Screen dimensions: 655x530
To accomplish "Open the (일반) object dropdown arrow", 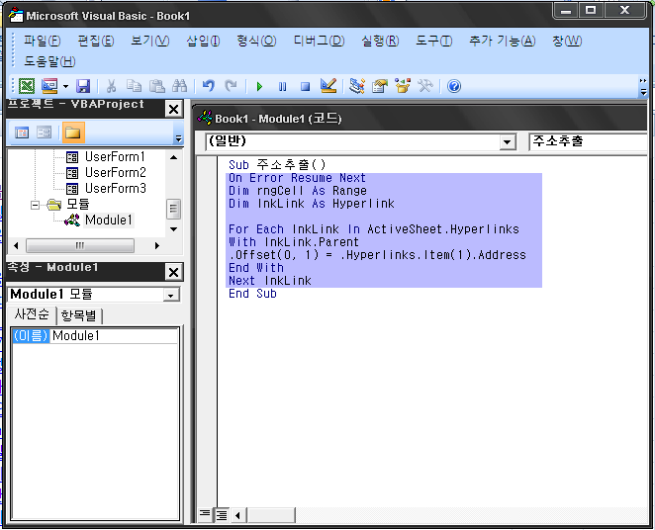I will [x=507, y=142].
